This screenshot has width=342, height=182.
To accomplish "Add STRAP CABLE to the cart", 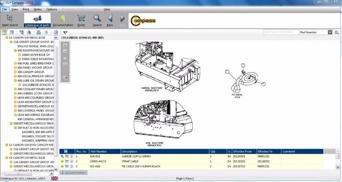I will [67, 161].
